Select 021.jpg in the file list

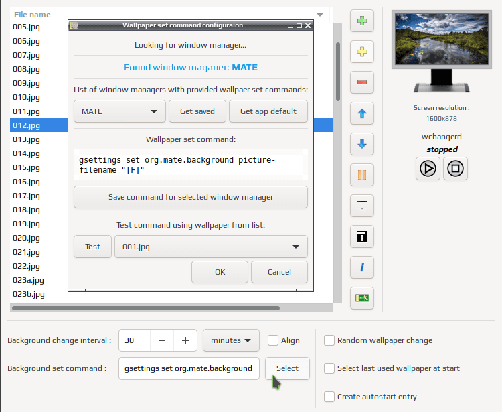[27, 252]
